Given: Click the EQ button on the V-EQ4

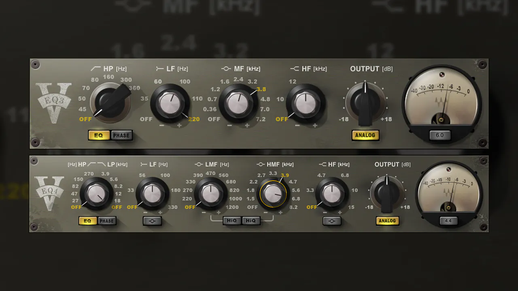Looking at the screenshot, I should 87,221.
